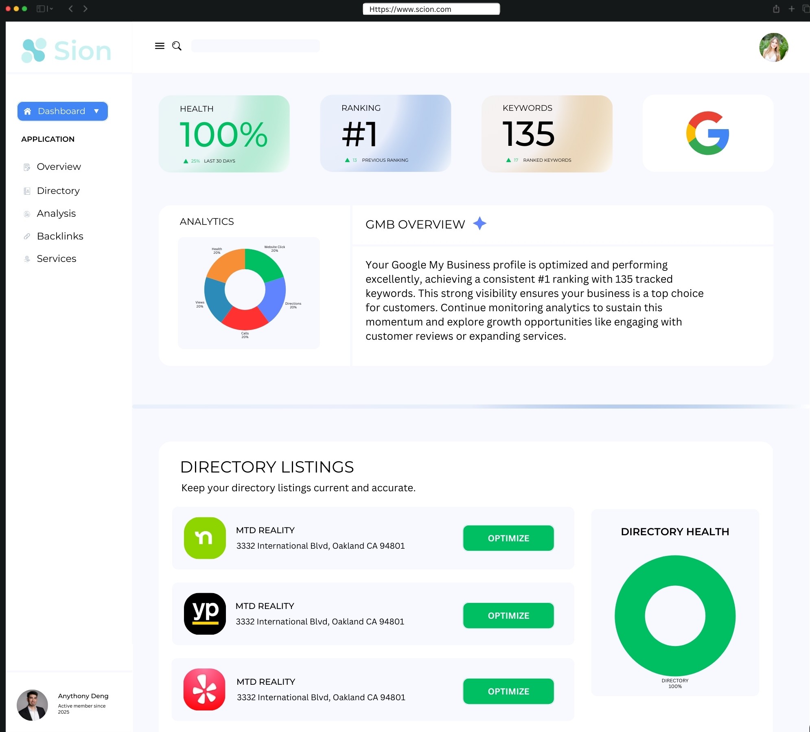Click the Anythony Deng name

pyautogui.click(x=83, y=696)
